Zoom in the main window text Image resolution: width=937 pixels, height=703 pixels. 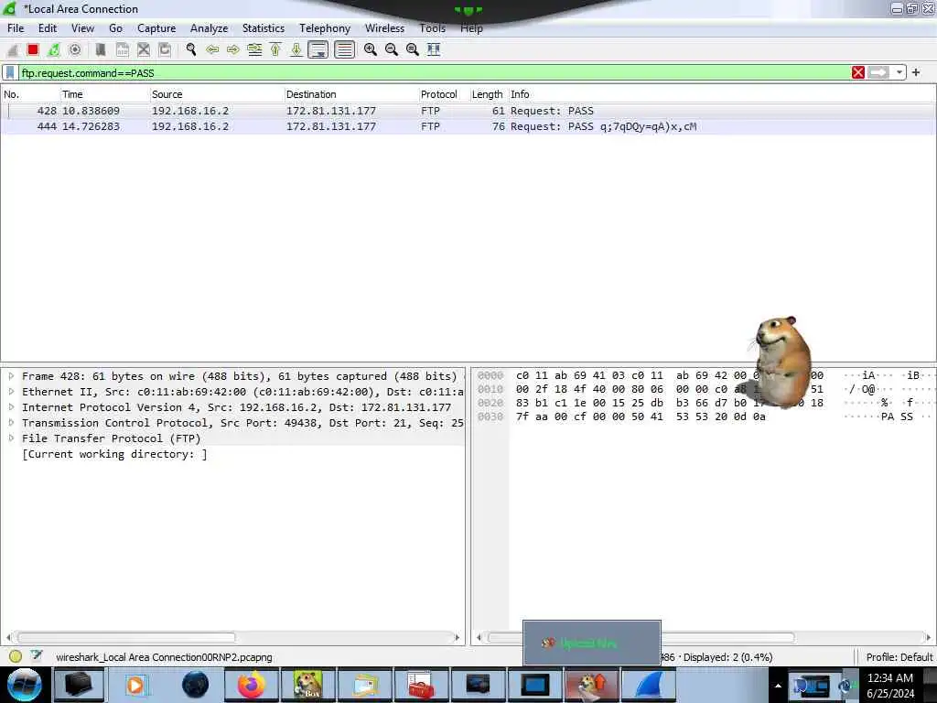[x=371, y=49]
